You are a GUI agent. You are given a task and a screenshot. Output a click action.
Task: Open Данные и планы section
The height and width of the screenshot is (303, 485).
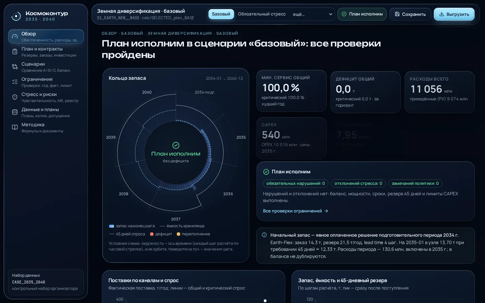click(x=46, y=112)
